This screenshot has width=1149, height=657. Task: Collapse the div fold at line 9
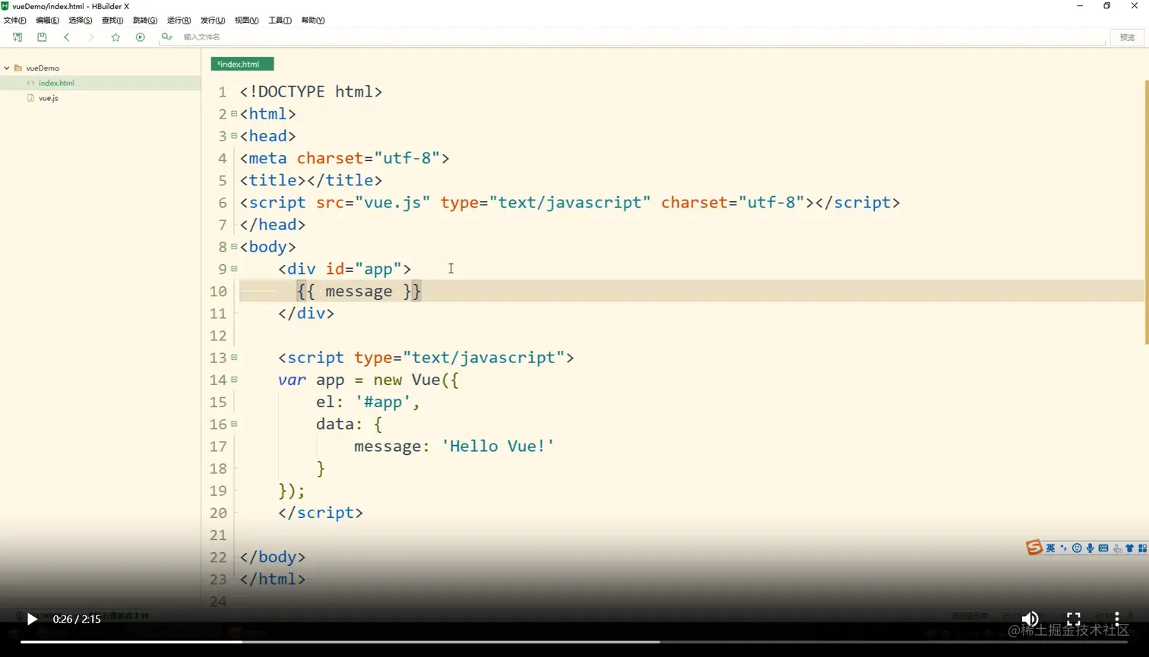pyautogui.click(x=234, y=269)
